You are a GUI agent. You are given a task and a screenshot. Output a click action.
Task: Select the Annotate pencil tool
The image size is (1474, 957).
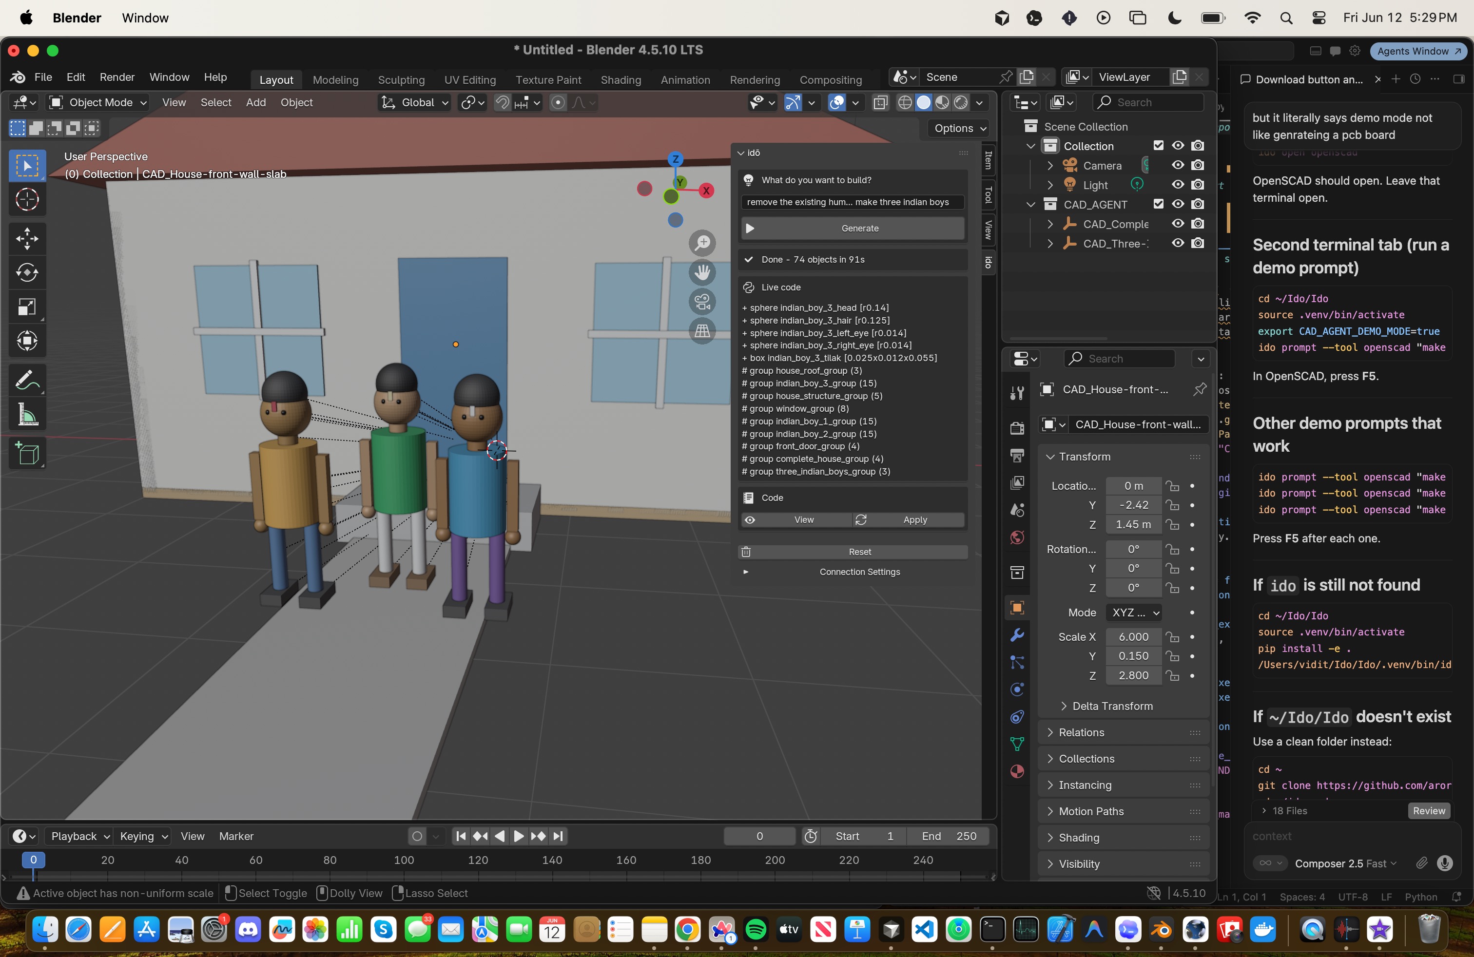pyautogui.click(x=27, y=380)
